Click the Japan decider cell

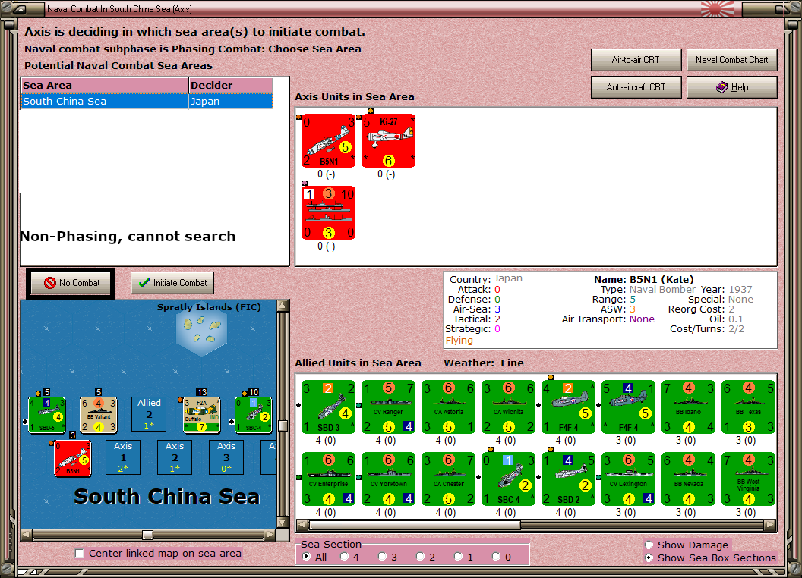click(x=231, y=101)
